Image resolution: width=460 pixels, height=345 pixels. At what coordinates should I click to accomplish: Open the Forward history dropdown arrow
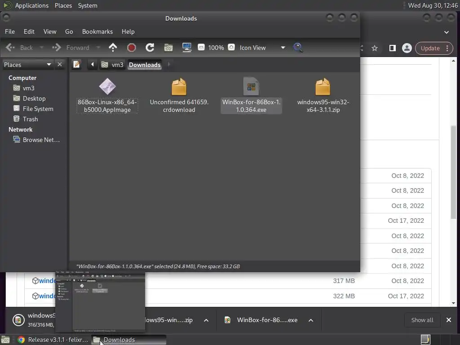98,48
